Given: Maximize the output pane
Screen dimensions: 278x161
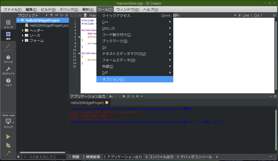Looking at the screenshot, I should [x=271, y=96].
